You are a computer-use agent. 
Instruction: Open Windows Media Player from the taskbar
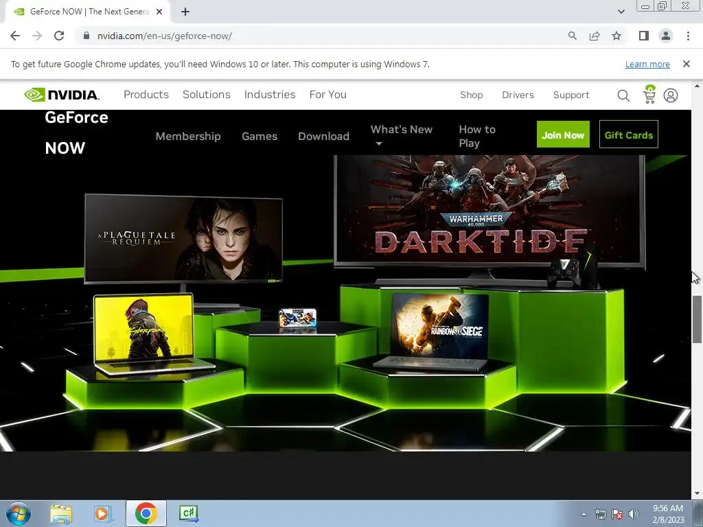click(x=103, y=513)
